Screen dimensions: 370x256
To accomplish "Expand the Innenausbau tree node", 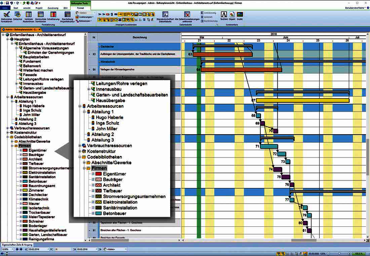I will (17, 84).
